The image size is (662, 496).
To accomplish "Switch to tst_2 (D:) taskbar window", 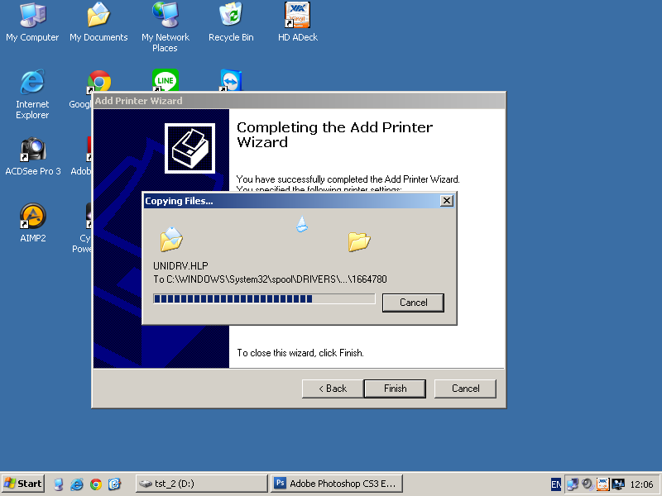I will pyautogui.click(x=202, y=484).
